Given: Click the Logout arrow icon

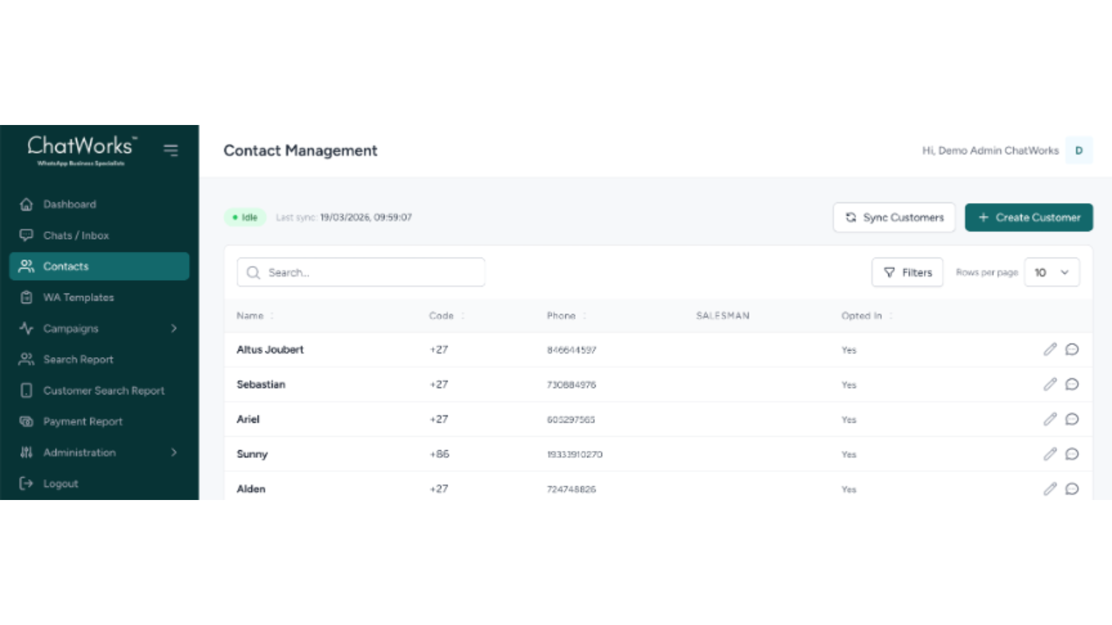Looking at the screenshot, I should (x=26, y=483).
